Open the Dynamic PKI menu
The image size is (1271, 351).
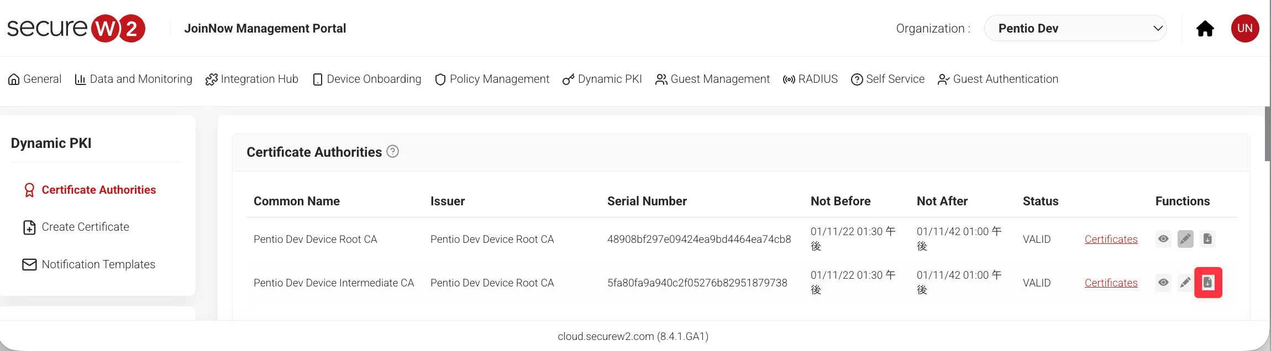[602, 79]
